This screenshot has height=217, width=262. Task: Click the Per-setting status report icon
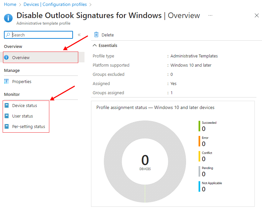6,127
